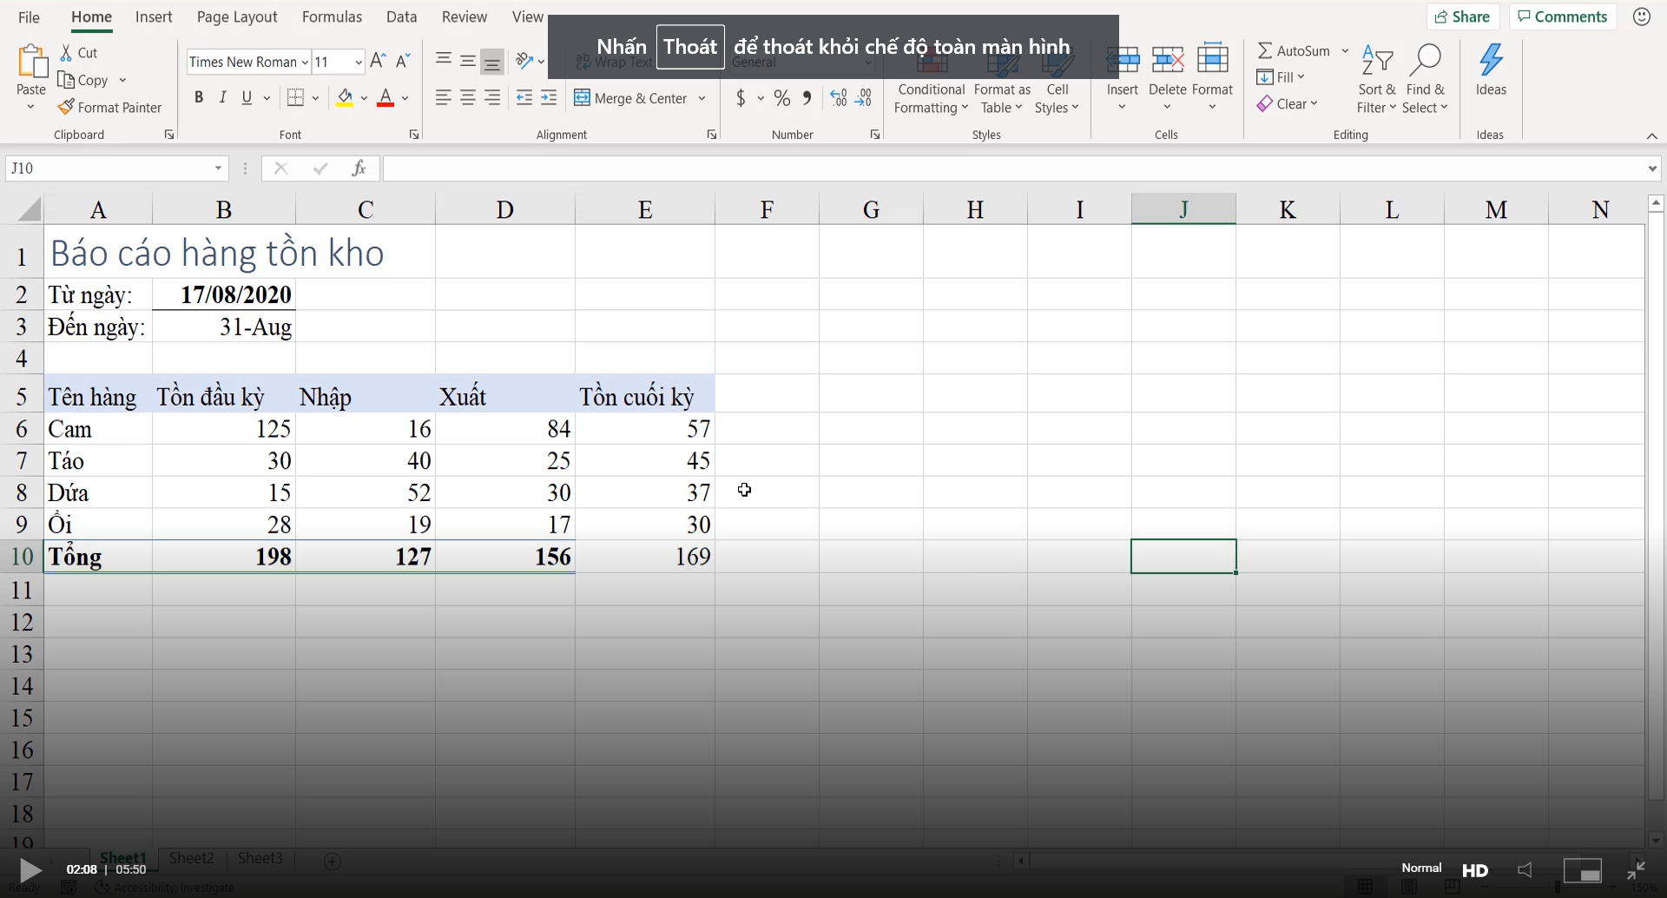Collapse the ribbon with the chevron
The width and height of the screenshot is (1667, 898).
[1652, 136]
